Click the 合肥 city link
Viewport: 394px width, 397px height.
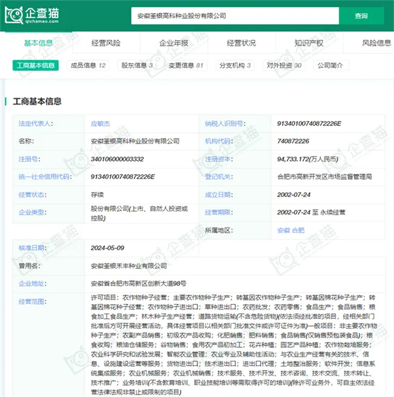click(298, 230)
